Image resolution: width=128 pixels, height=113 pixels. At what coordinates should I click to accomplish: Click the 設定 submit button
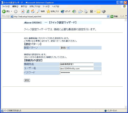[x=27, y=80]
